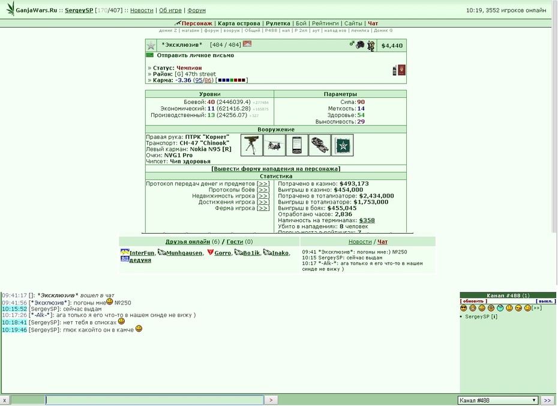The height and width of the screenshot is (406, 558).
Task: Click the health chip star thumbnail
Action: tap(343, 145)
